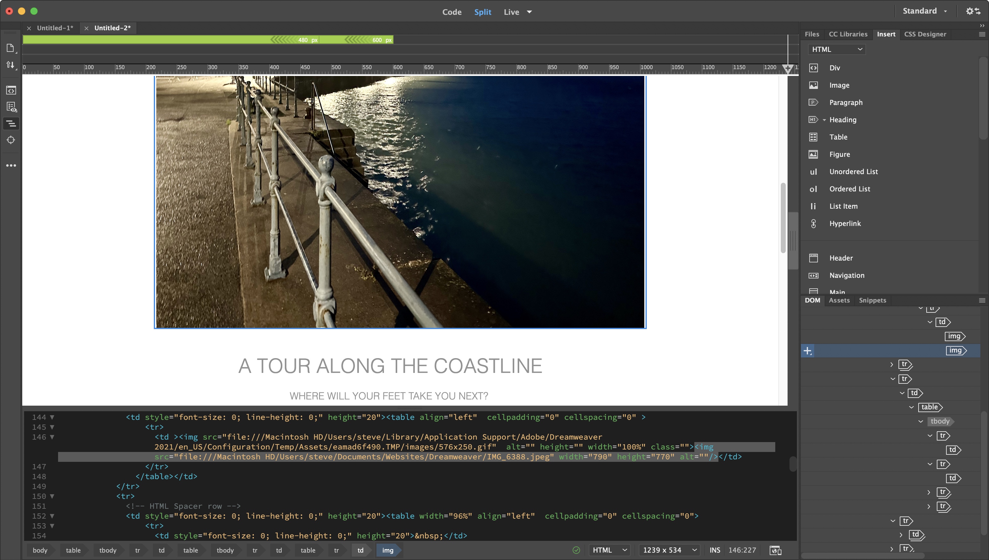Click the Unordered List insert icon

tap(814, 172)
